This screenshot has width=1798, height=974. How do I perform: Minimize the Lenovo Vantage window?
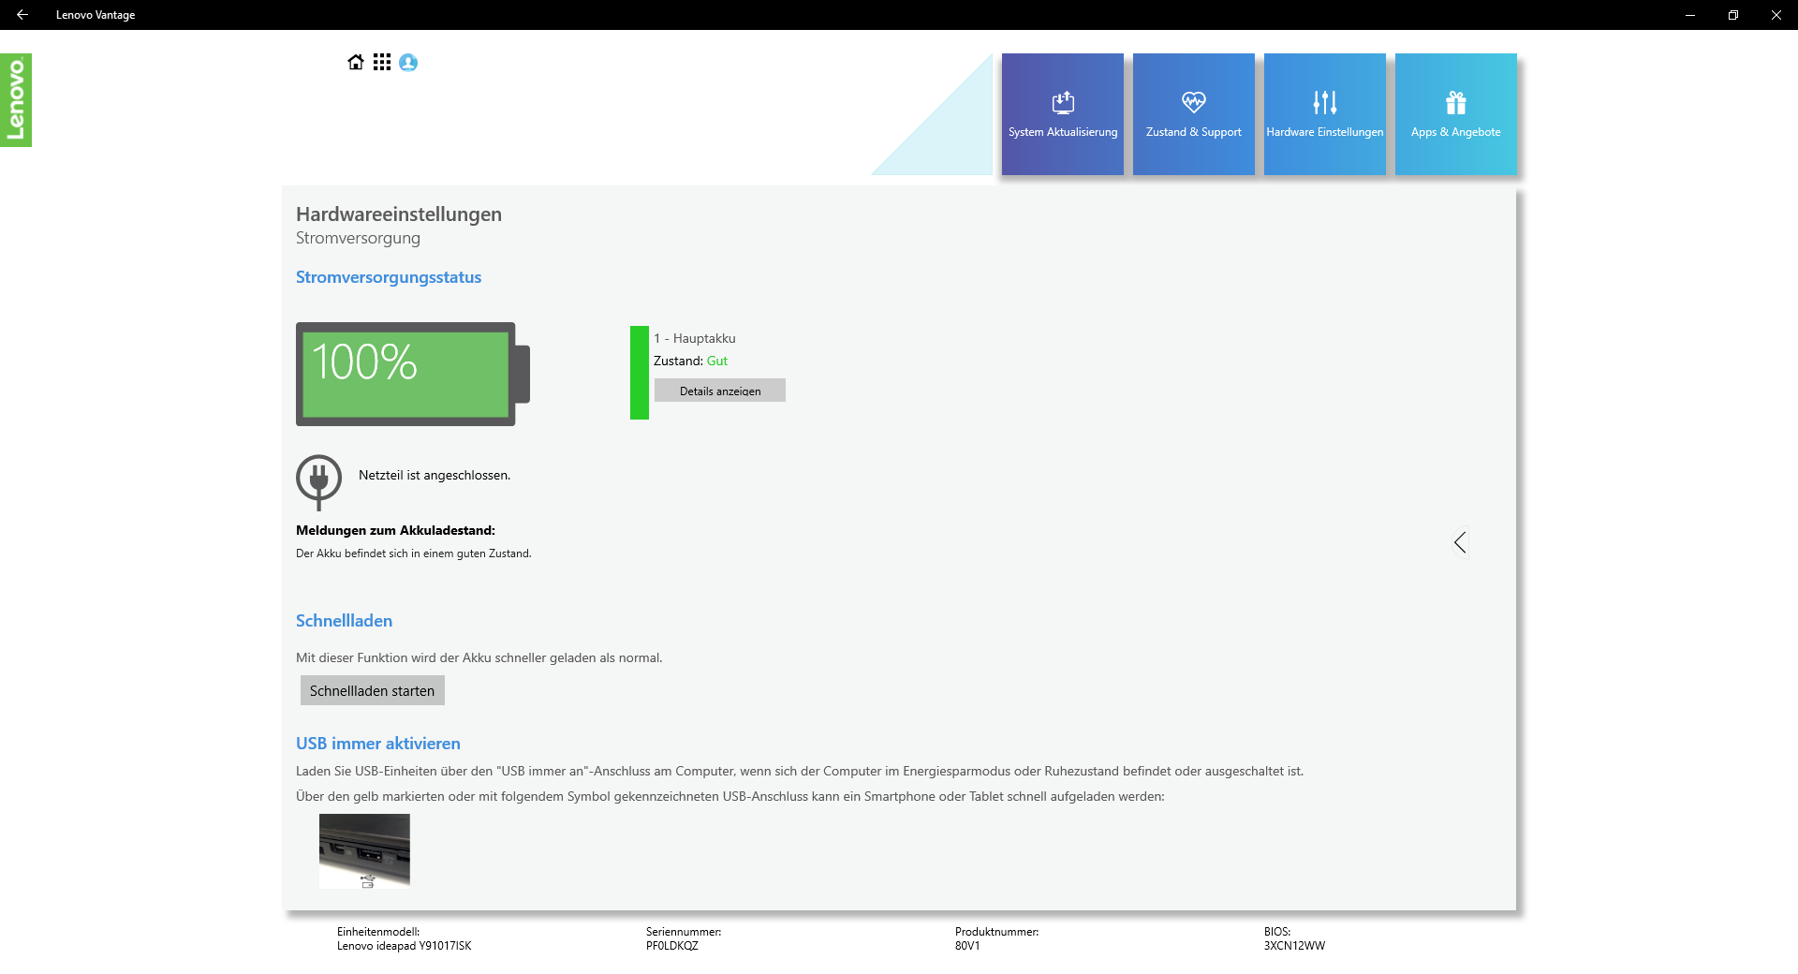click(1690, 15)
